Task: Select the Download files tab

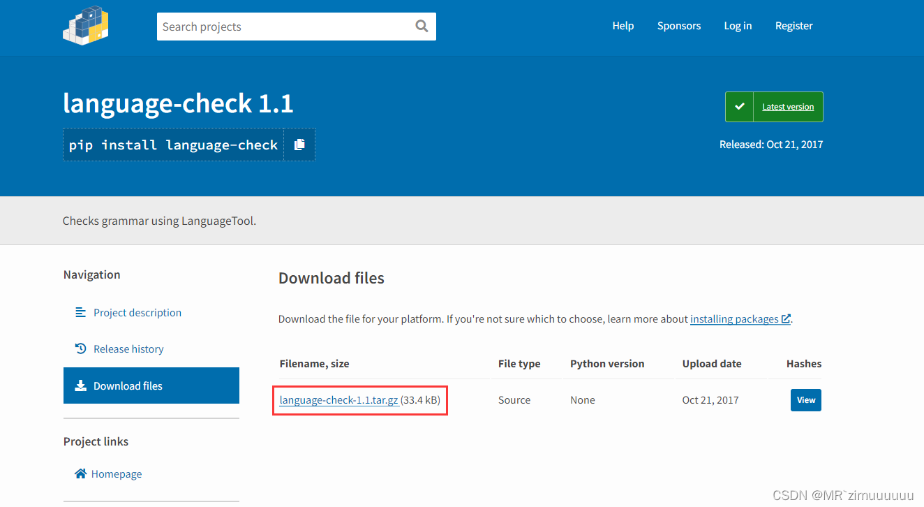Action: click(151, 385)
